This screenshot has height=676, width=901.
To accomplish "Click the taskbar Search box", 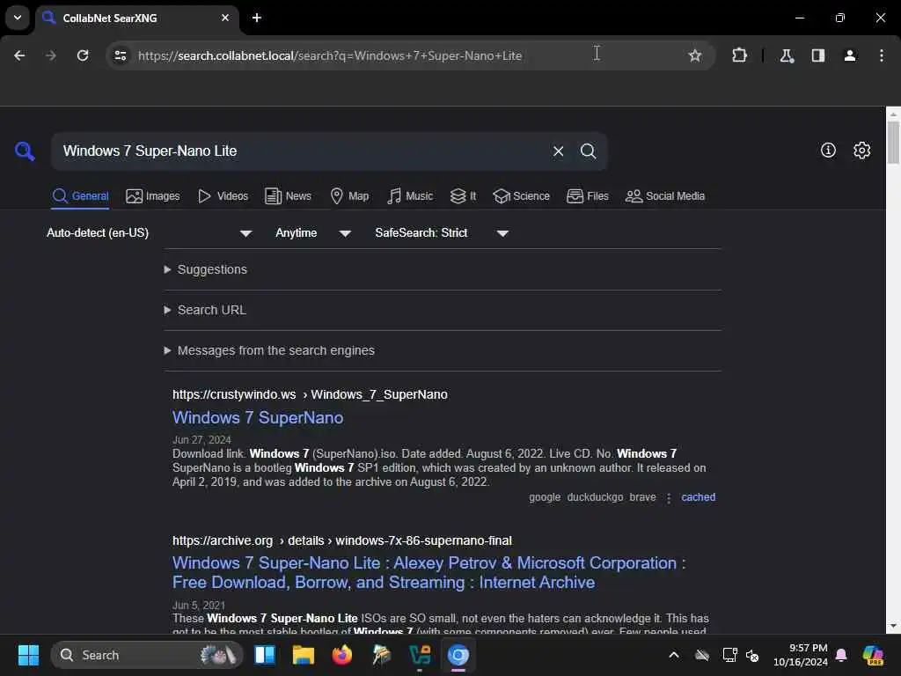I will 147,655.
